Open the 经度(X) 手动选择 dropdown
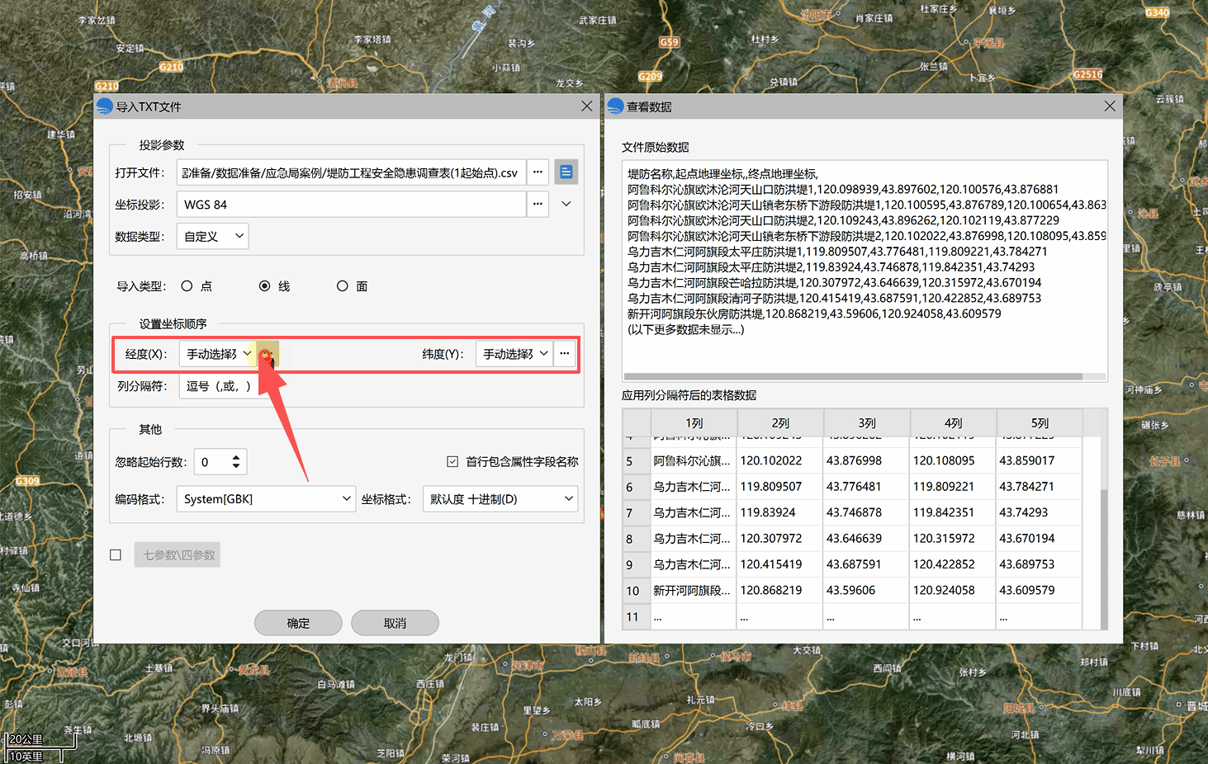The width and height of the screenshot is (1208, 764). (217, 353)
